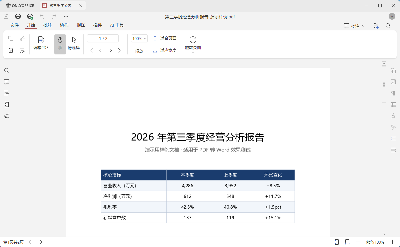Click the Paste clipboard icon
The height and width of the screenshot is (247, 400).
tap(11, 50)
